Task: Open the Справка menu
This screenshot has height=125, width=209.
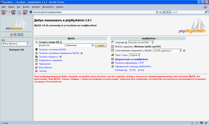Action: [x=60, y=7]
